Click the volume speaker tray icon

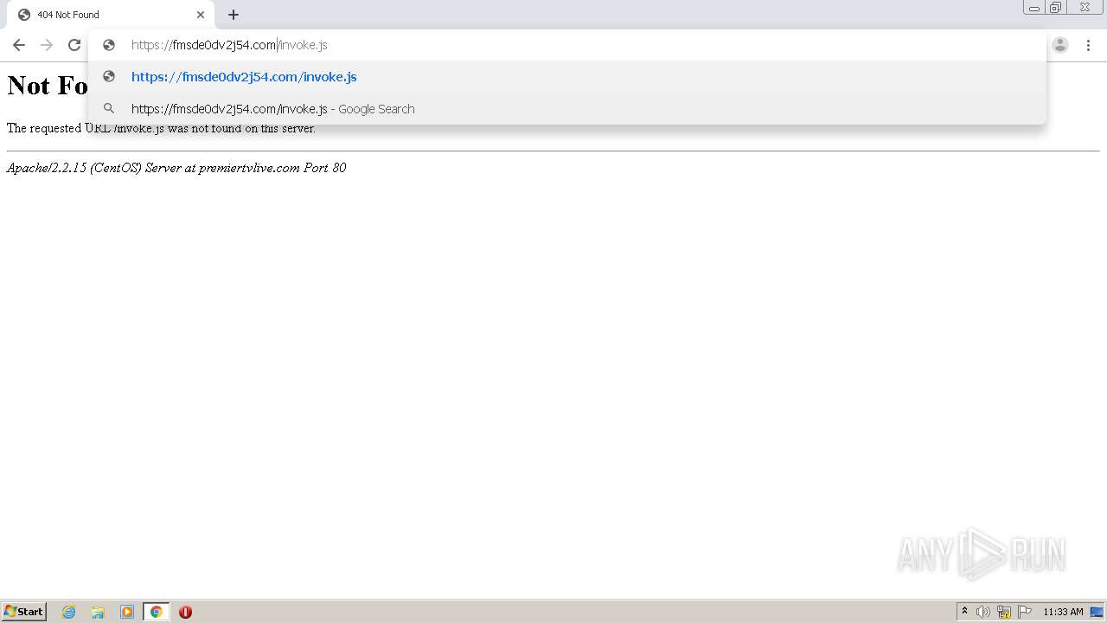coord(982,612)
